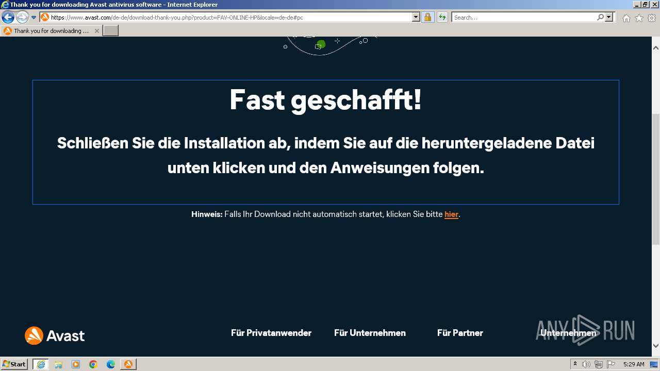Open the Windows Start button
This screenshot has height=371, width=660.
pyautogui.click(x=14, y=364)
